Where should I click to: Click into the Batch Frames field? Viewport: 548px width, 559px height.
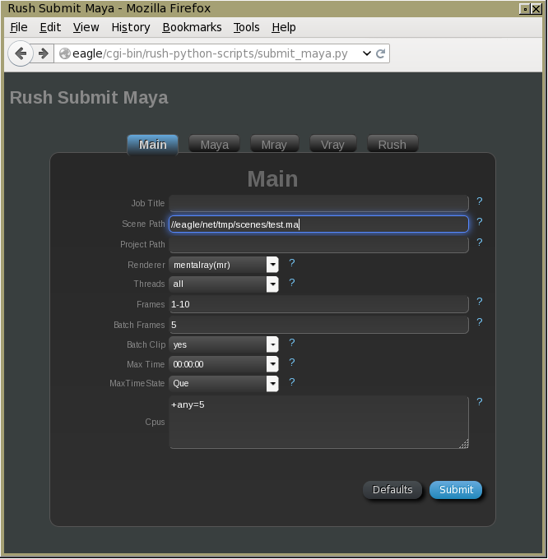(x=318, y=325)
